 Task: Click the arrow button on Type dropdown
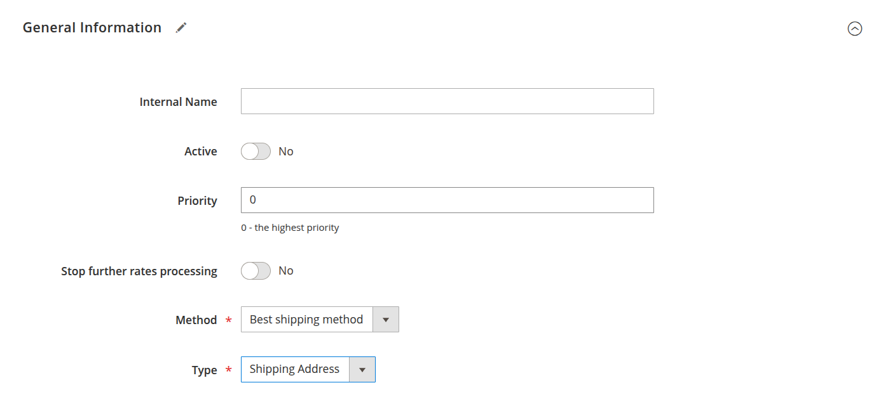[362, 369]
